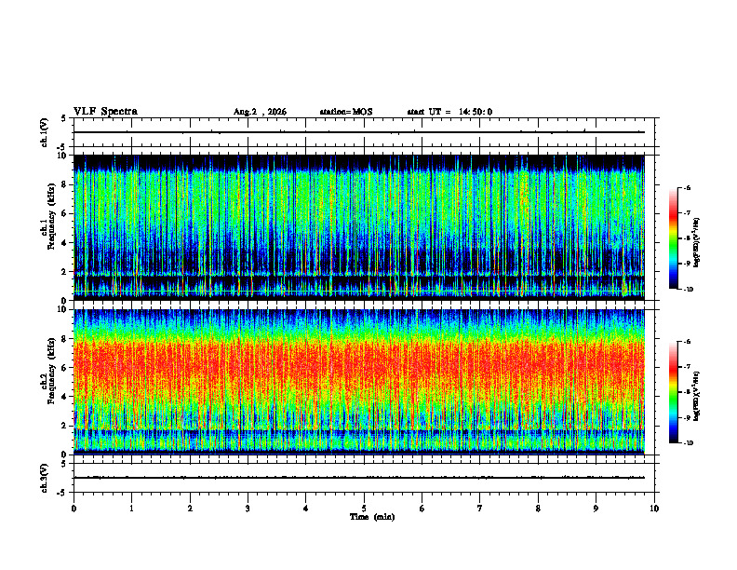
Task: Click the ch.2 spectrogram color scale bar
Action: tap(673, 392)
